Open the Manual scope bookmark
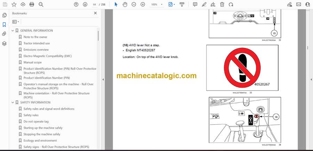 pos(33,62)
